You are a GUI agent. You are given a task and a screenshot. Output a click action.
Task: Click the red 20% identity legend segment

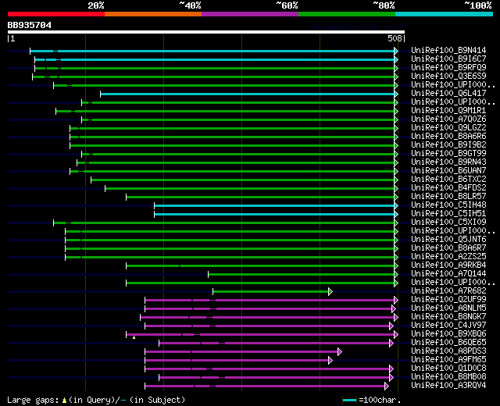(56, 14)
